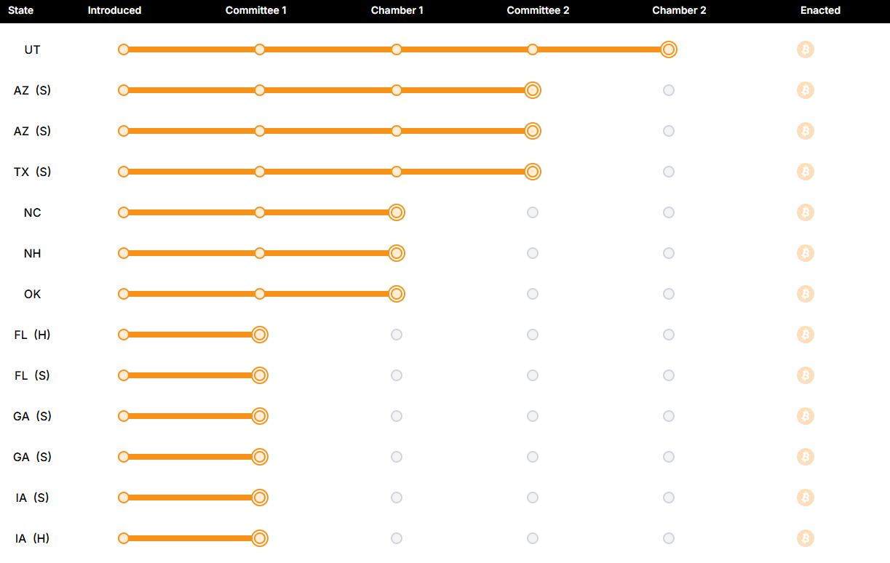890x563 pixels.
Task: Click NC's current Chamber 1 progress marker
Action: click(x=397, y=212)
